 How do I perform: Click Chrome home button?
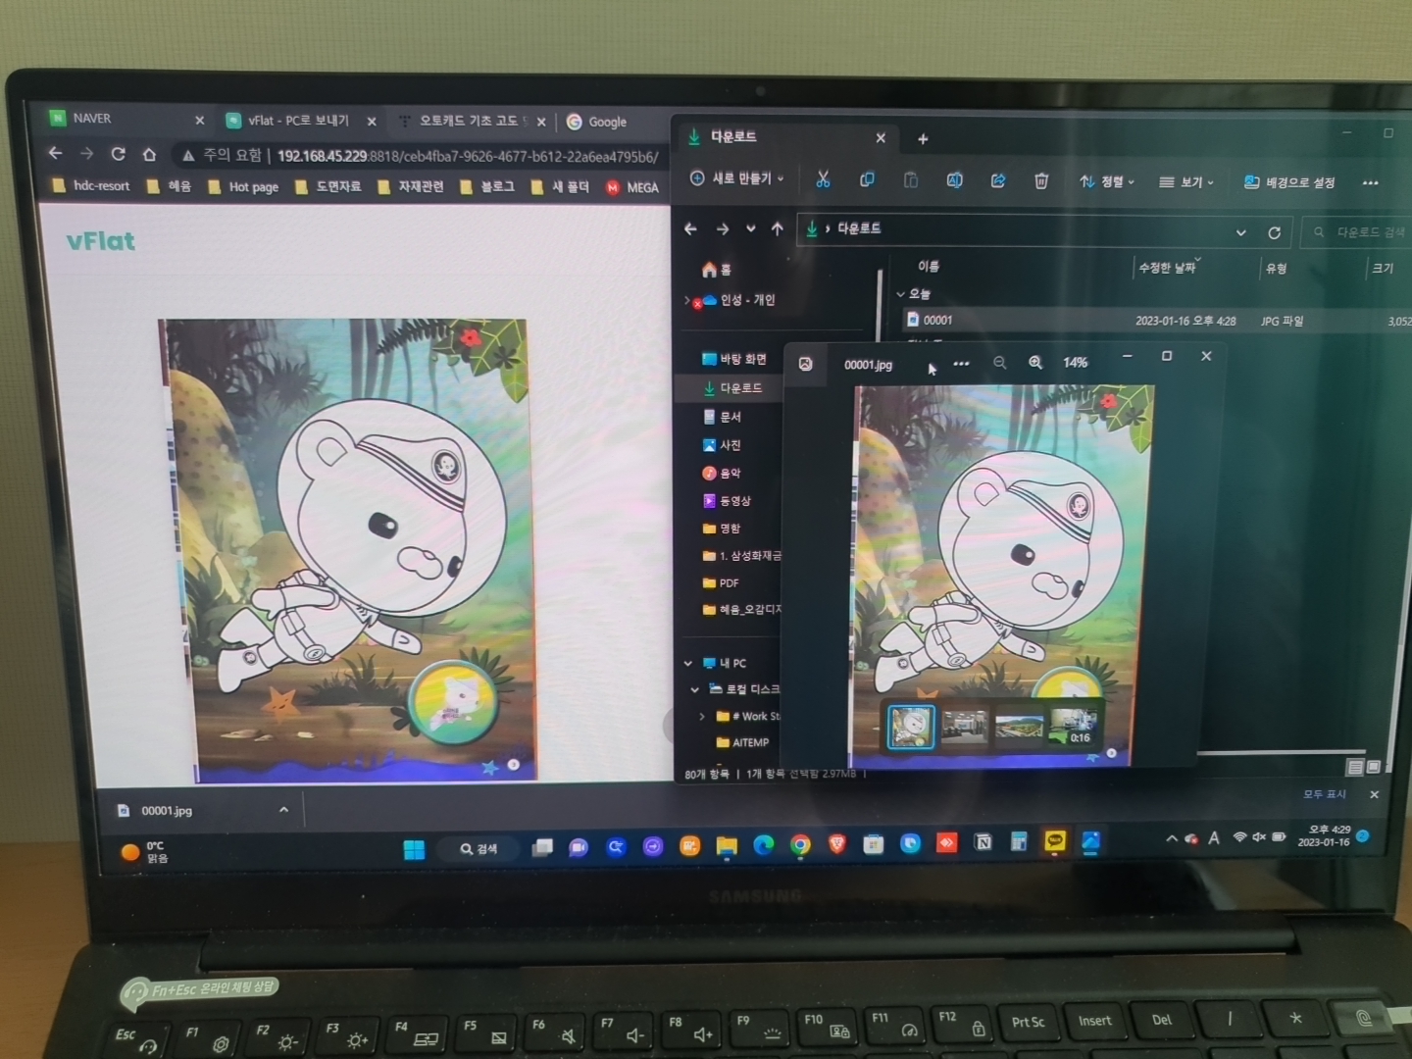[149, 154]
